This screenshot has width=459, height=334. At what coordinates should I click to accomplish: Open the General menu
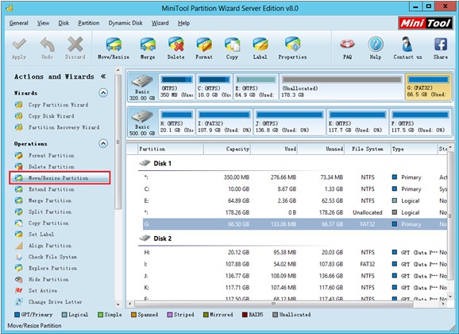click(19, 23)
